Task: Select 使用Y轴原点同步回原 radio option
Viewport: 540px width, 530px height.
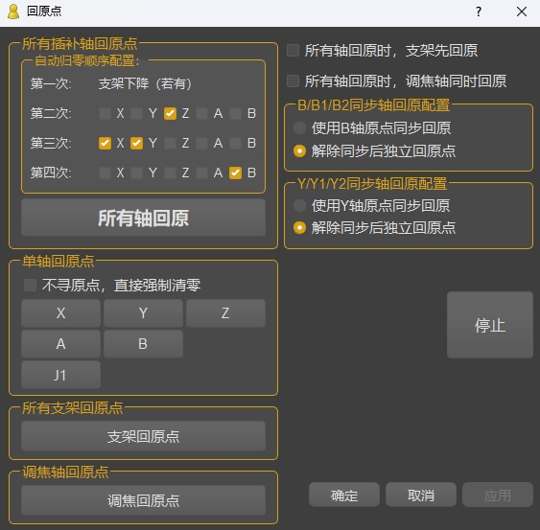Action: pyautogui.click(x=299, y=206)
